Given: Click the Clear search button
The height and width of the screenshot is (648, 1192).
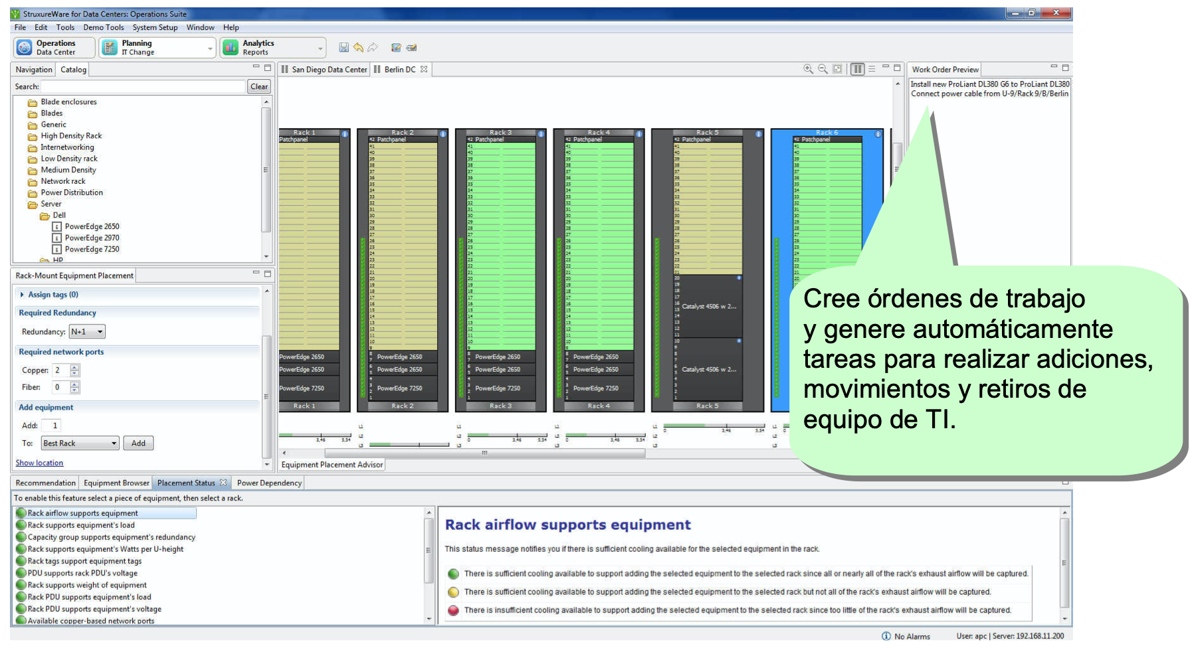Looking at the screenshot, I should pyautogui.click(x=259, y=86).
